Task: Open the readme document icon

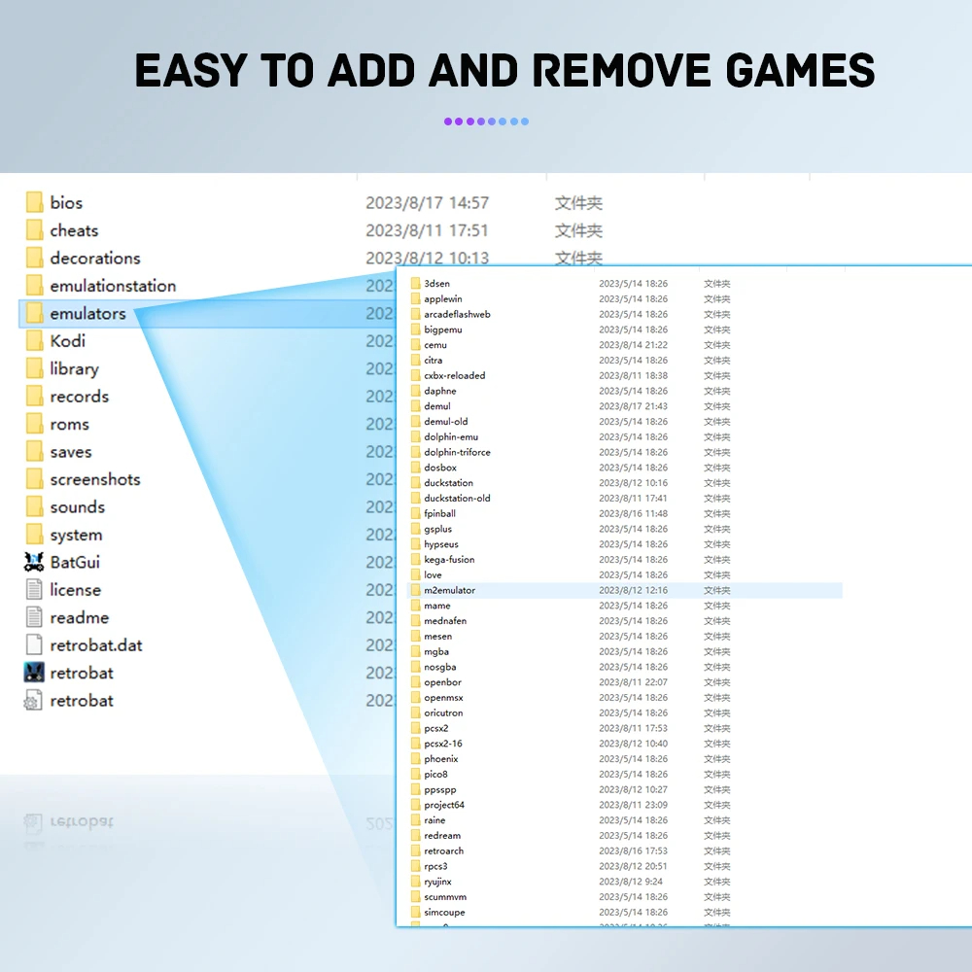Action: tap(34, 617)
